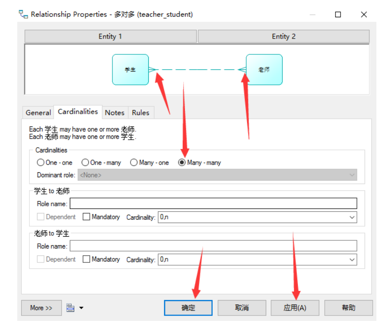Click the properties menu icon beside More
This screenshot has width=385, height=325.
(x=70, y=308)
